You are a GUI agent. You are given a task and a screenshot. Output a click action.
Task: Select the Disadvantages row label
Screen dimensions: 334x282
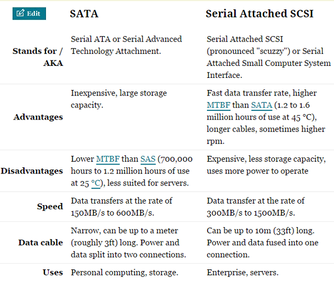(32, 171)
